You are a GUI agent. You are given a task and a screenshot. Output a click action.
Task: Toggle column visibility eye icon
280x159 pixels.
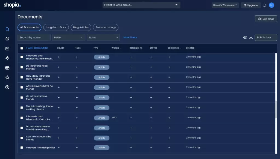245,37
